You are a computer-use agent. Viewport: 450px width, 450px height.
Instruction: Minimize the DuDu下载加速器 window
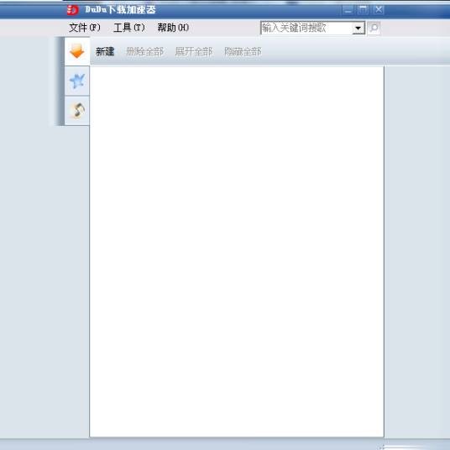[348, 10]
